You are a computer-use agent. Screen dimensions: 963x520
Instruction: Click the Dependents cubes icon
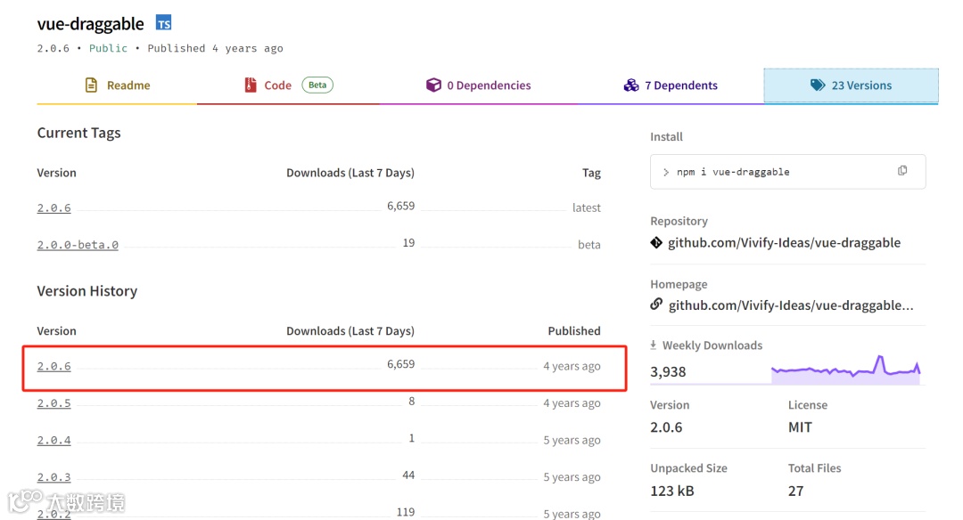click(631, 85)
